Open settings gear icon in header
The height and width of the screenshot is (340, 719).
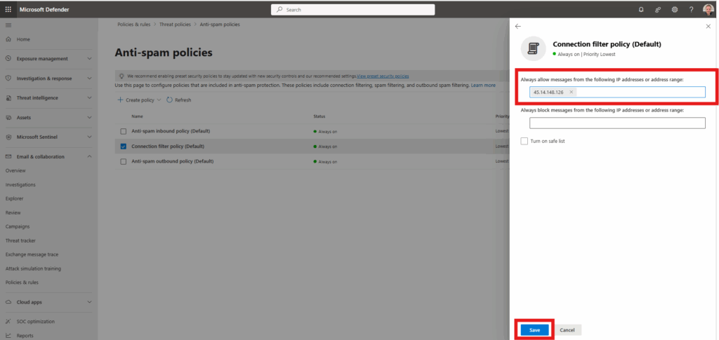(675, 10)
